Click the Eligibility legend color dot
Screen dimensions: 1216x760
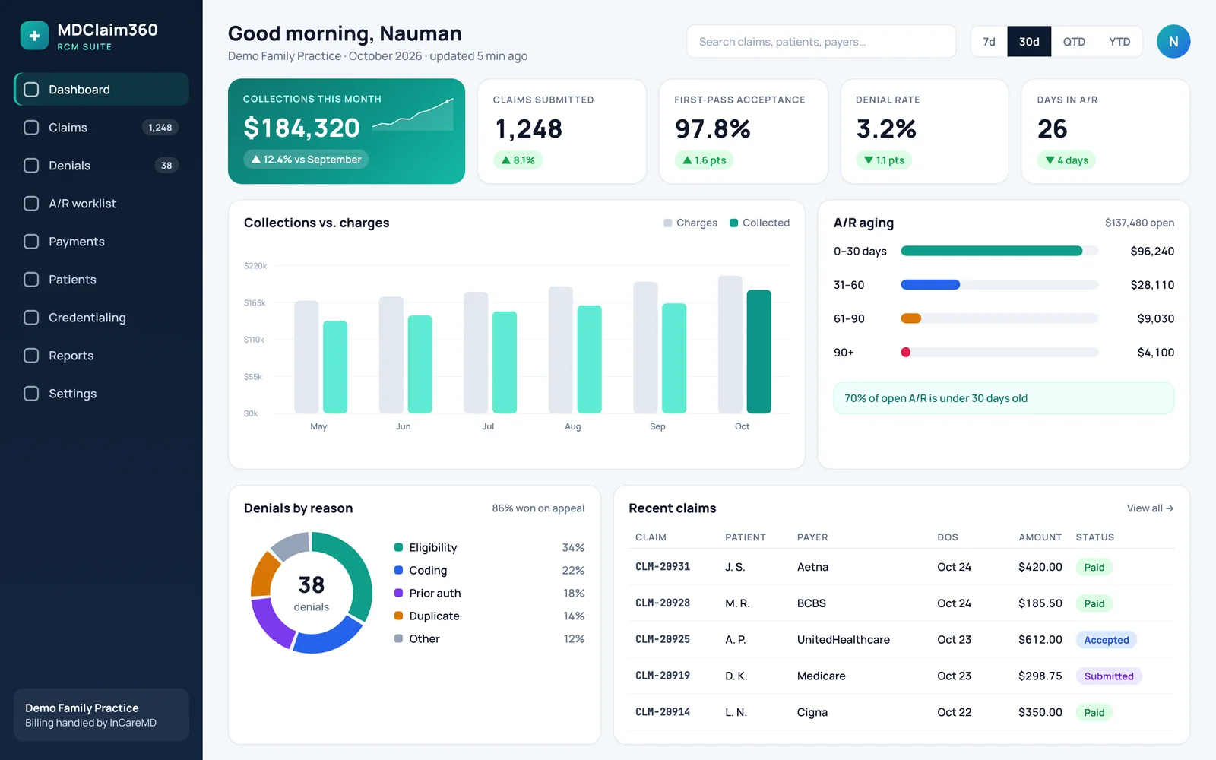(398, 547)
